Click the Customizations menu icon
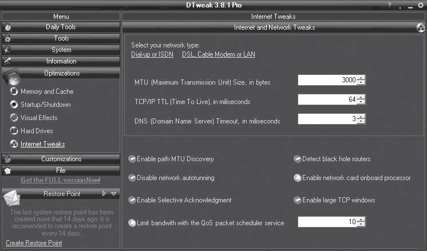The image size is (427, 251). tap(7, 159)
